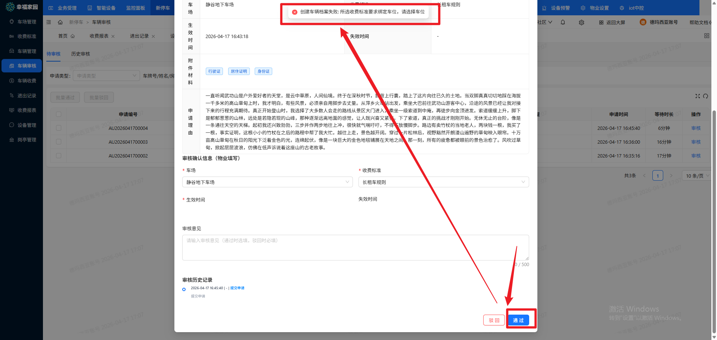The image size is (717, 340).
Task: Click the blue 通过 approve button
Action: point(518,320)
